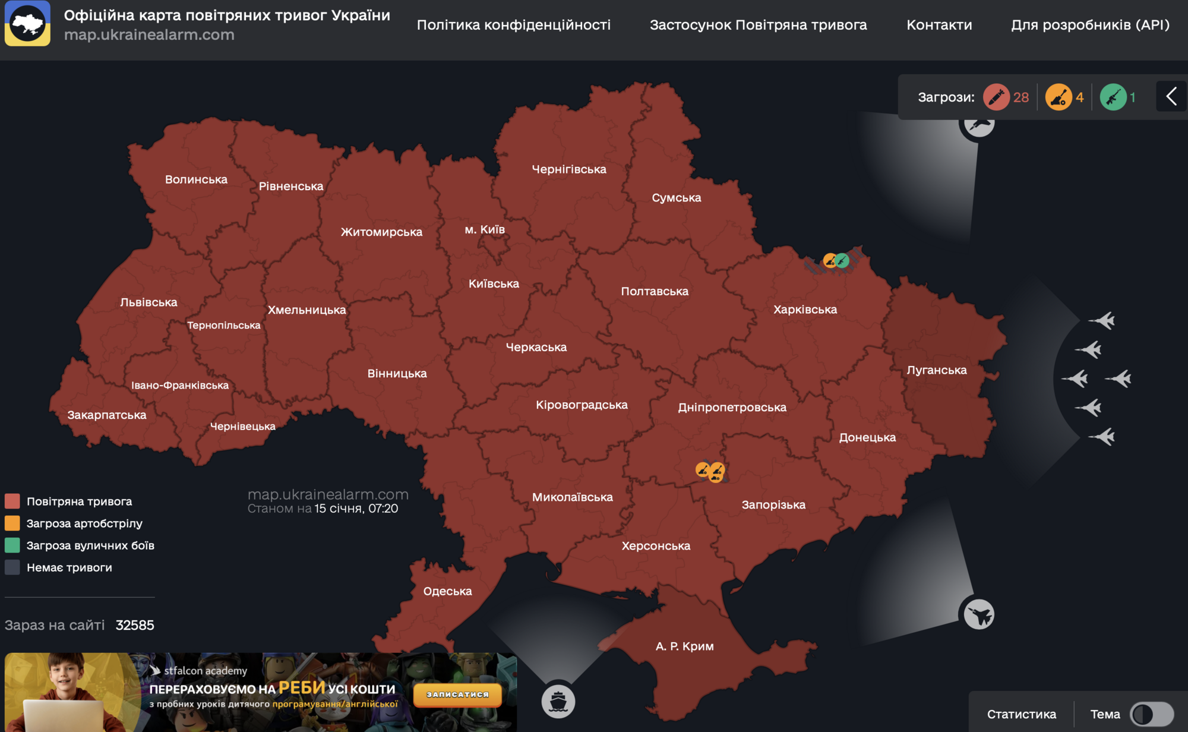Select the Львівська region on map
1188x732 pixels.
148,302
